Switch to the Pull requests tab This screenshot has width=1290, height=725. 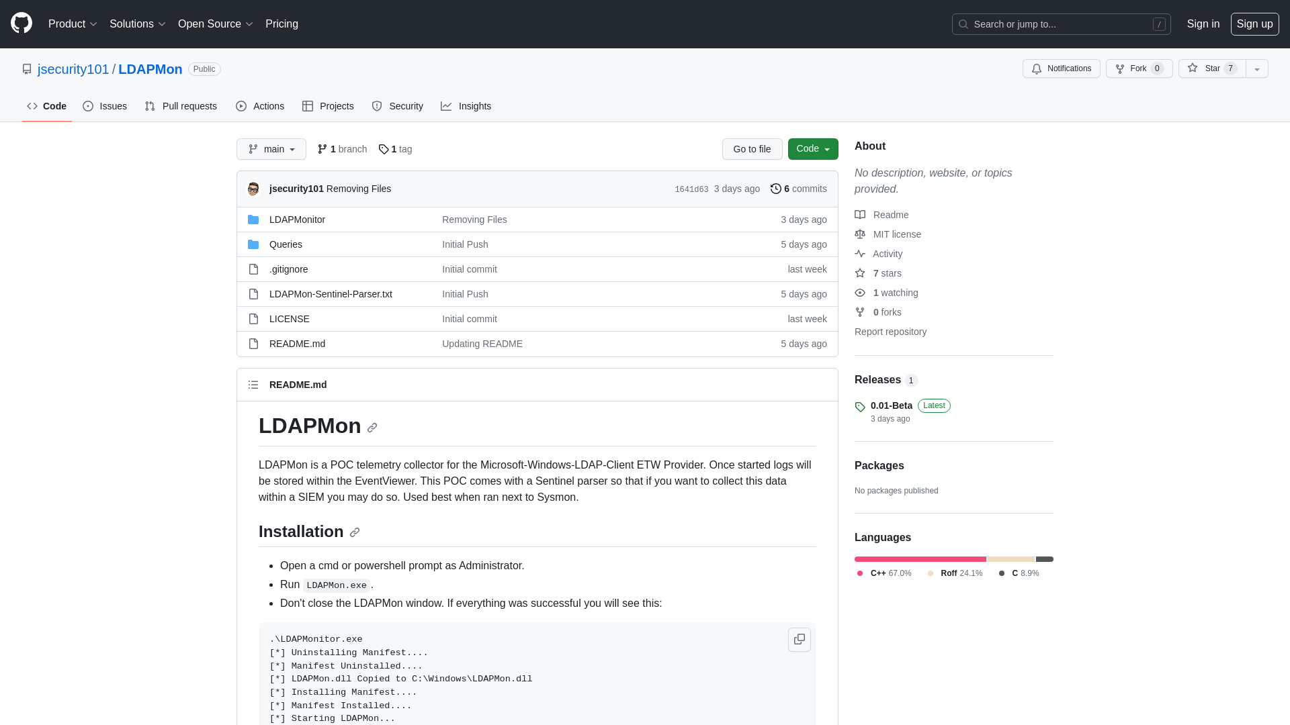[181, 106]
